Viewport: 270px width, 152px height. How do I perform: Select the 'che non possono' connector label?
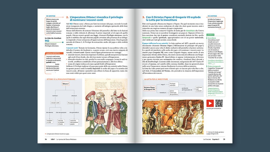pyautogui.click(x=61, y=113)
